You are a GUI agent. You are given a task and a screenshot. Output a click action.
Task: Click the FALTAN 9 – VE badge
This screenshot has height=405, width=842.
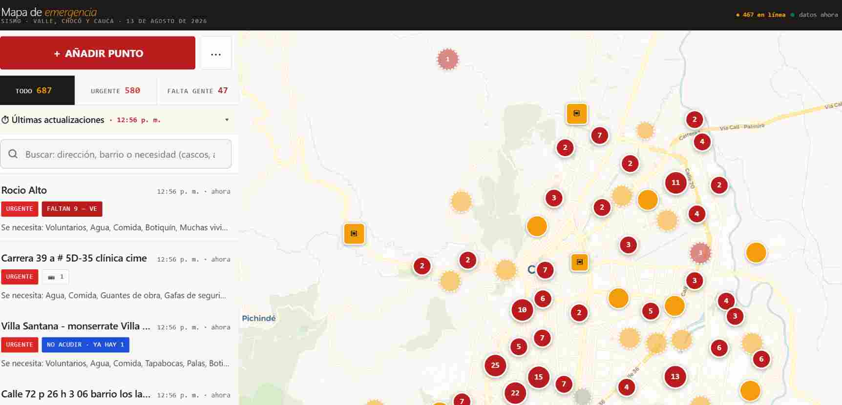72,209
